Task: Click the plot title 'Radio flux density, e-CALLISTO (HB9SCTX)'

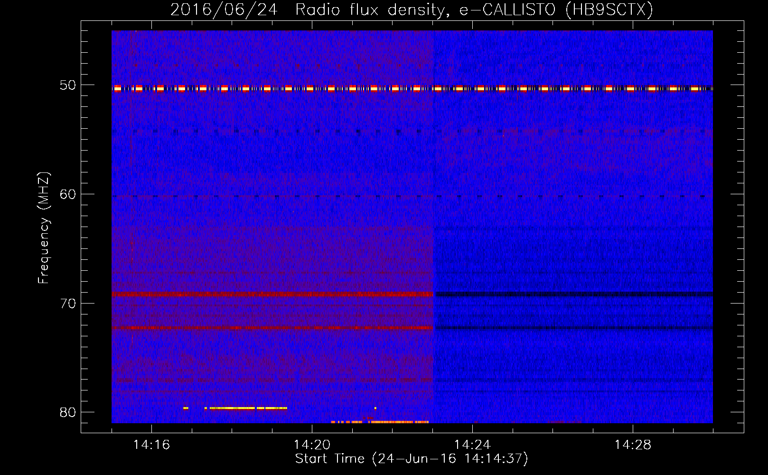Action: click(474, 9)
